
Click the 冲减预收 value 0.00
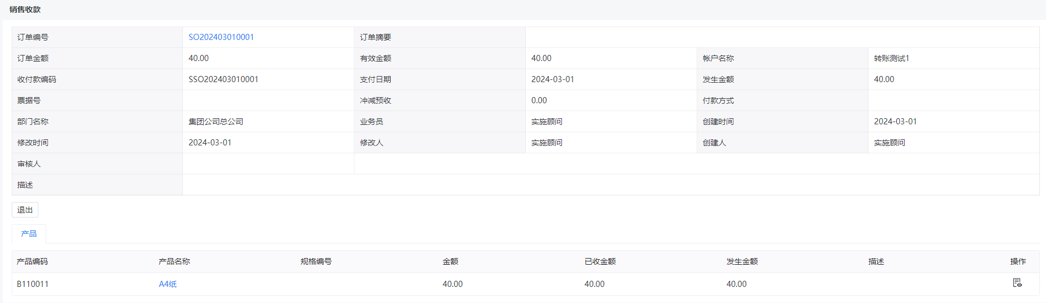[x=539, y=100]
